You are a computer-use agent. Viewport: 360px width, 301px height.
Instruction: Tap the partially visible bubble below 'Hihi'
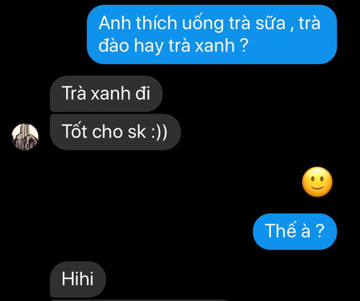point(138,300)
